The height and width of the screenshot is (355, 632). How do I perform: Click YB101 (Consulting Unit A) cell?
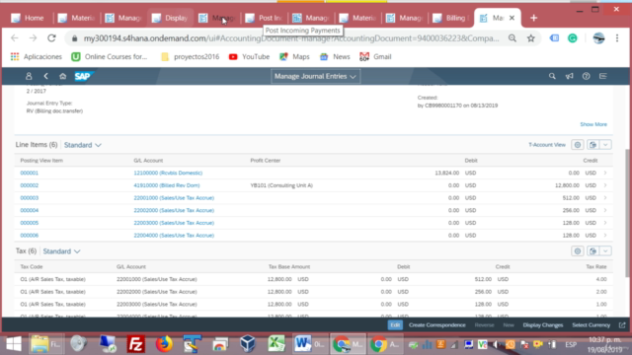(281, 185)
